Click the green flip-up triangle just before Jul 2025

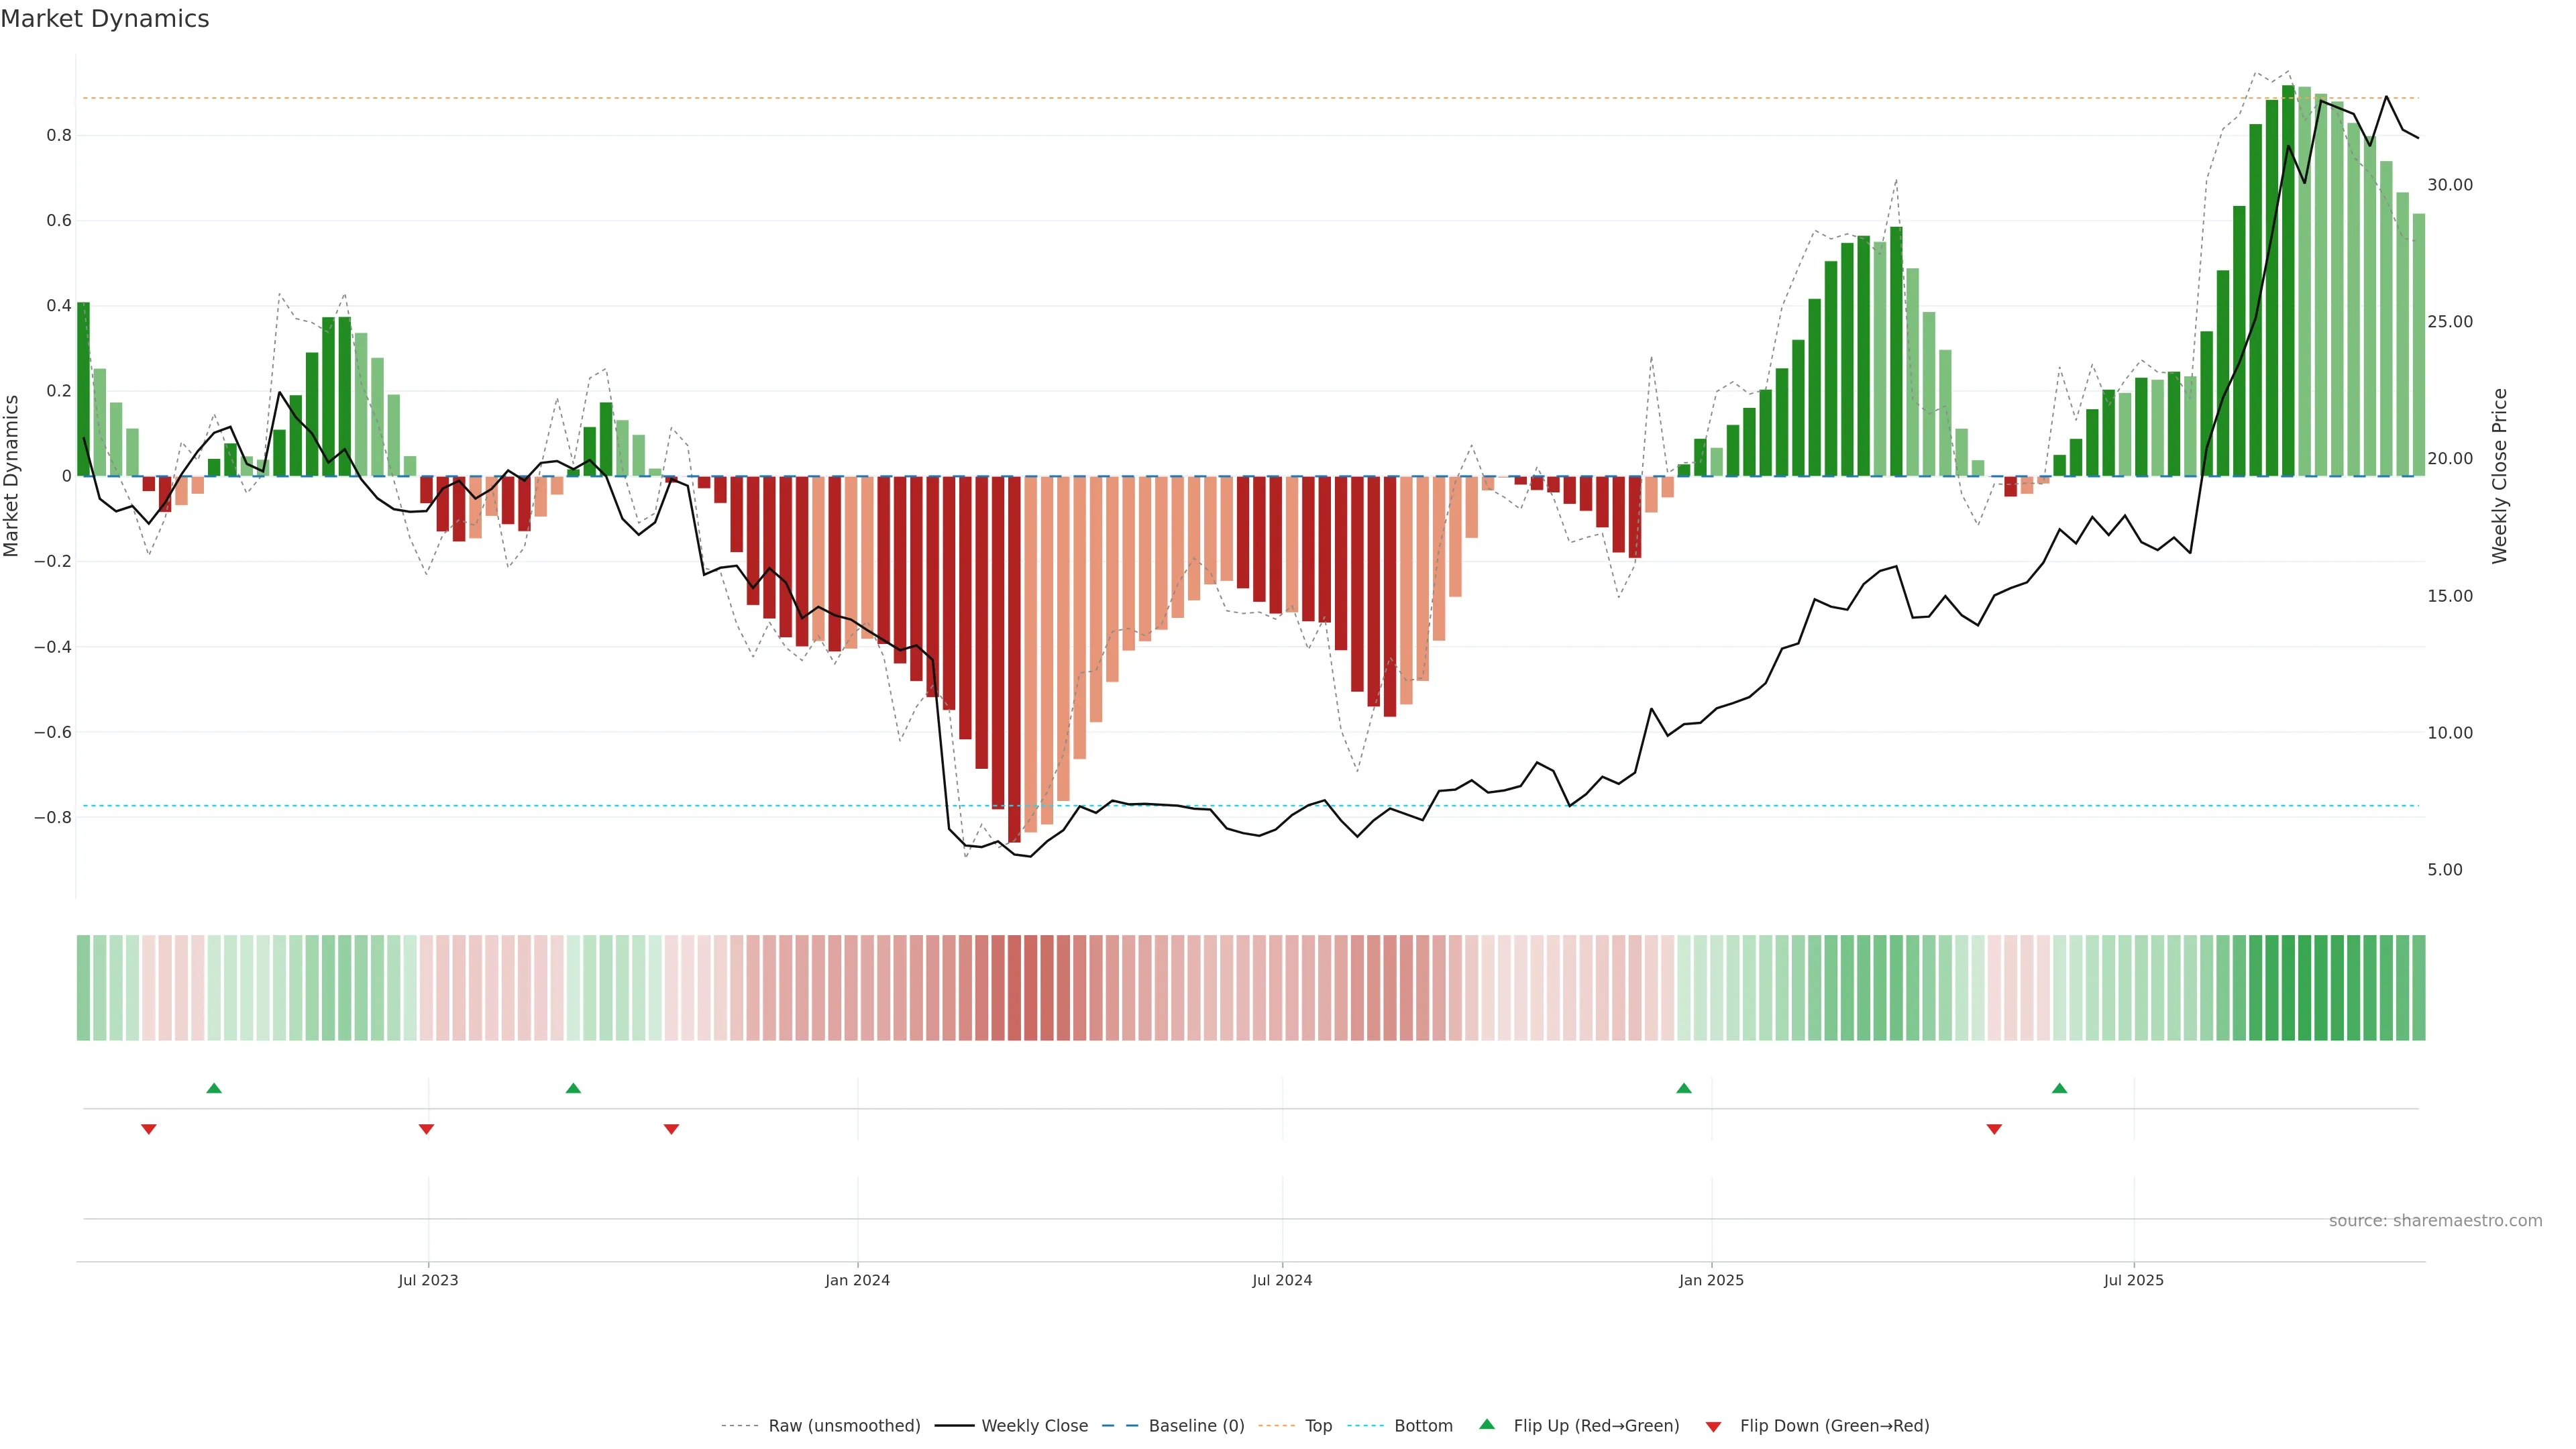[2059, 1088]
